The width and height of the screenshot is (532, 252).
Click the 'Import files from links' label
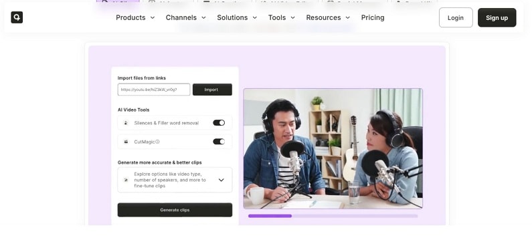(142, 78)
